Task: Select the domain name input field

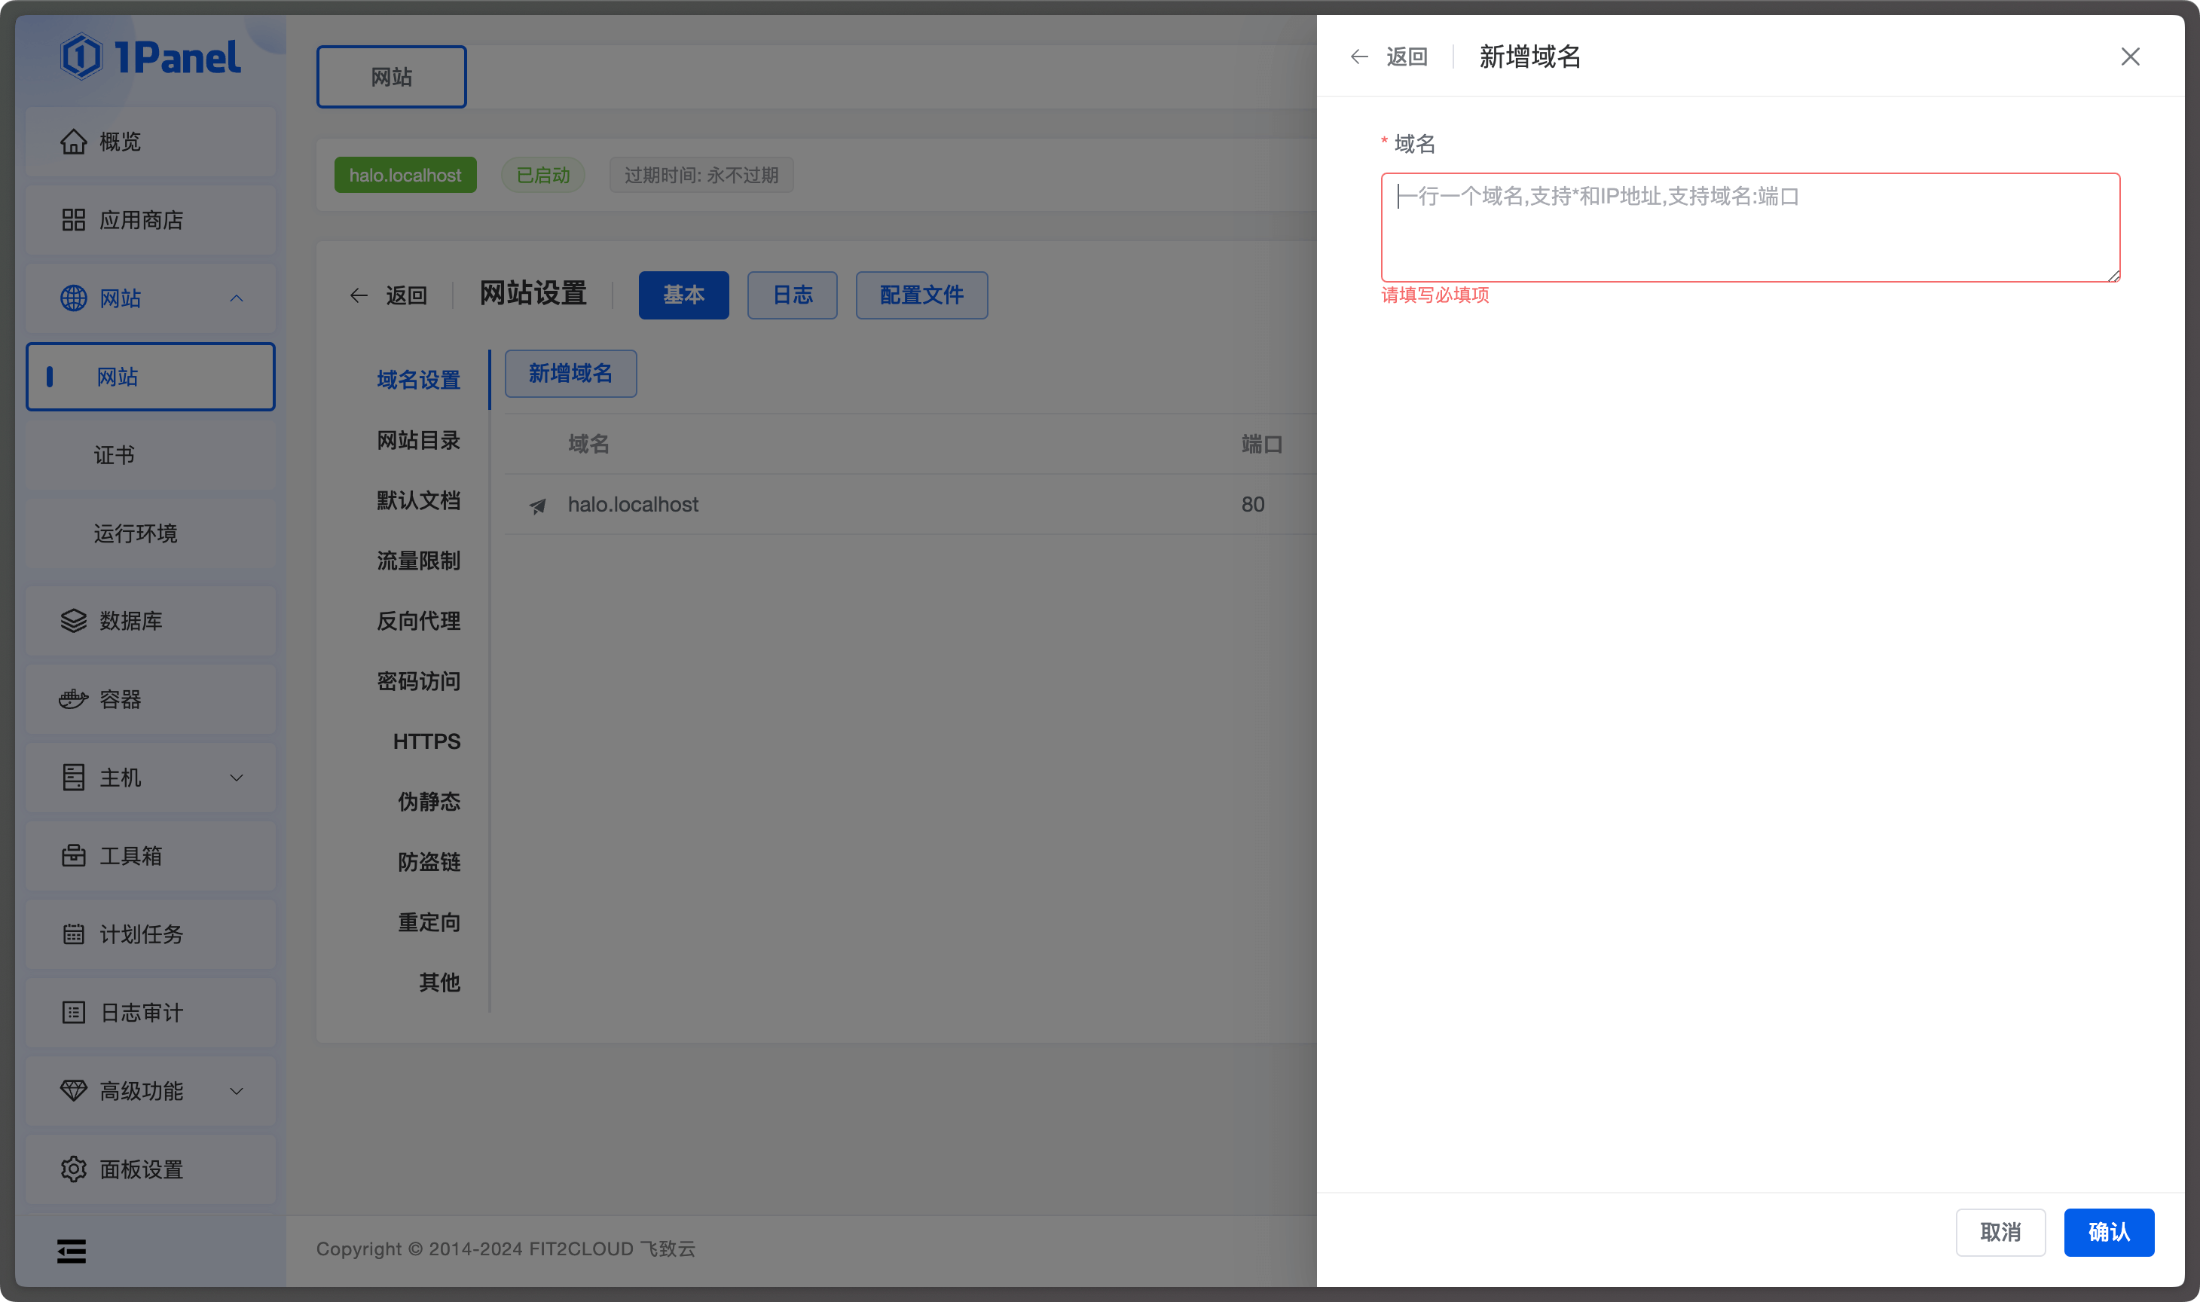Action: (x=1749, y=226)
